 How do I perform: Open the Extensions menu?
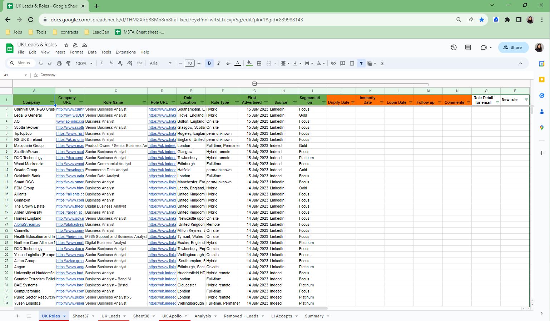tap(126, 52)
